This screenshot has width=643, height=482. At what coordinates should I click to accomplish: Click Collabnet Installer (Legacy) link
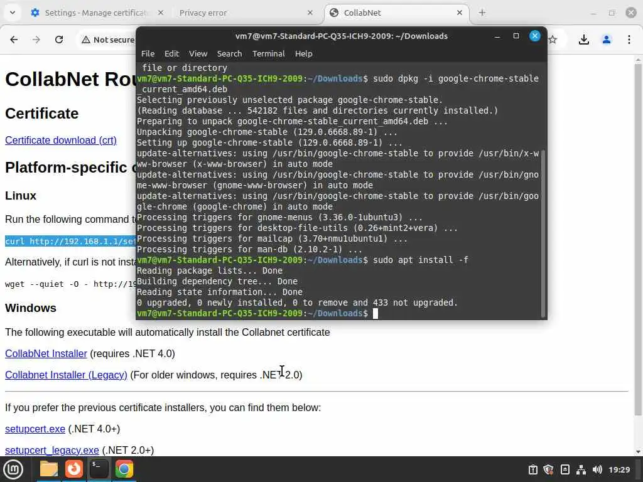(x=66, y=375)
